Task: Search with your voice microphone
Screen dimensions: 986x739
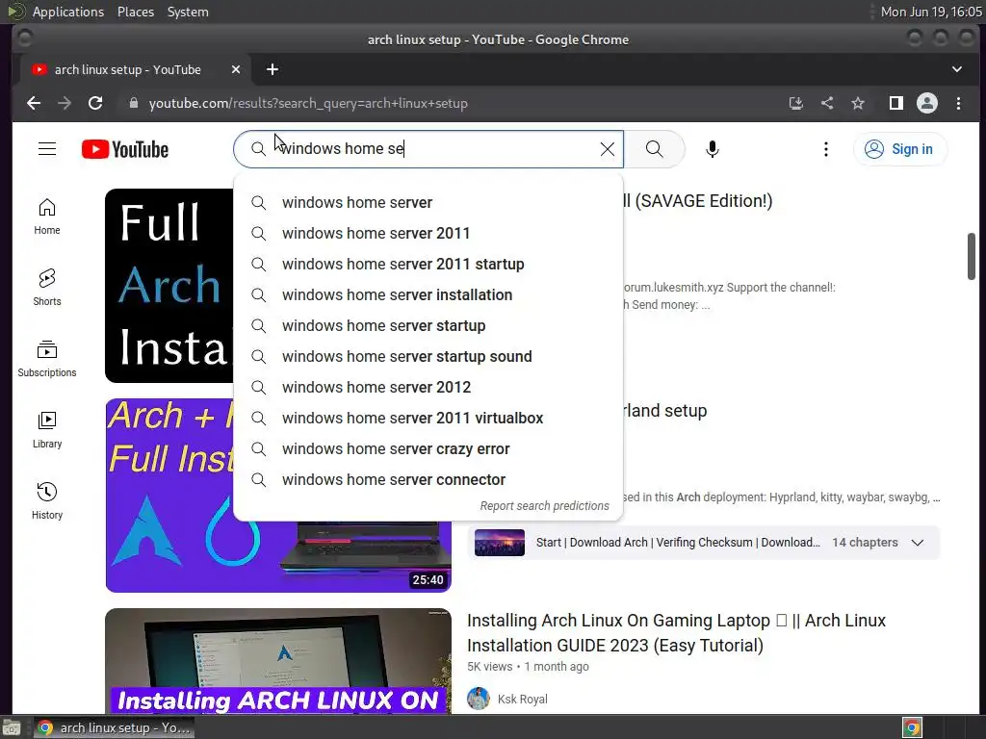Action: point(712,149)
